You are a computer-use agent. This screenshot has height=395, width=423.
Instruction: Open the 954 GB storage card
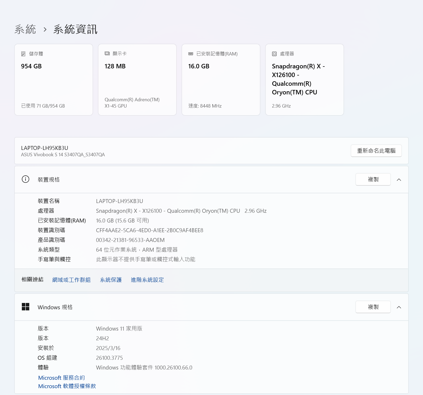point(54,80)
